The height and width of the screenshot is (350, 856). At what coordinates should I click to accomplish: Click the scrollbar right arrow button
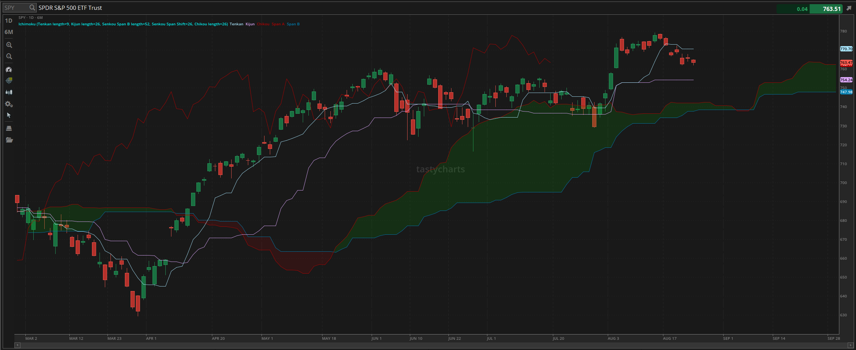tap(851, 345)
